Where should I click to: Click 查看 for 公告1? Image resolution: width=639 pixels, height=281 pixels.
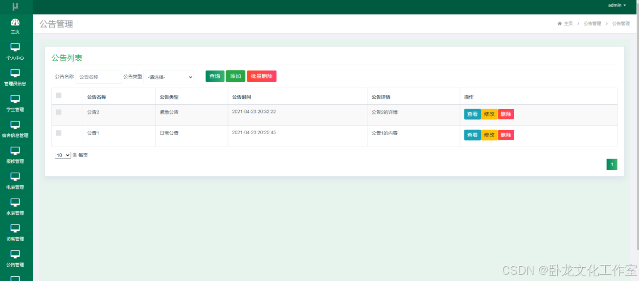click(473, 135)
